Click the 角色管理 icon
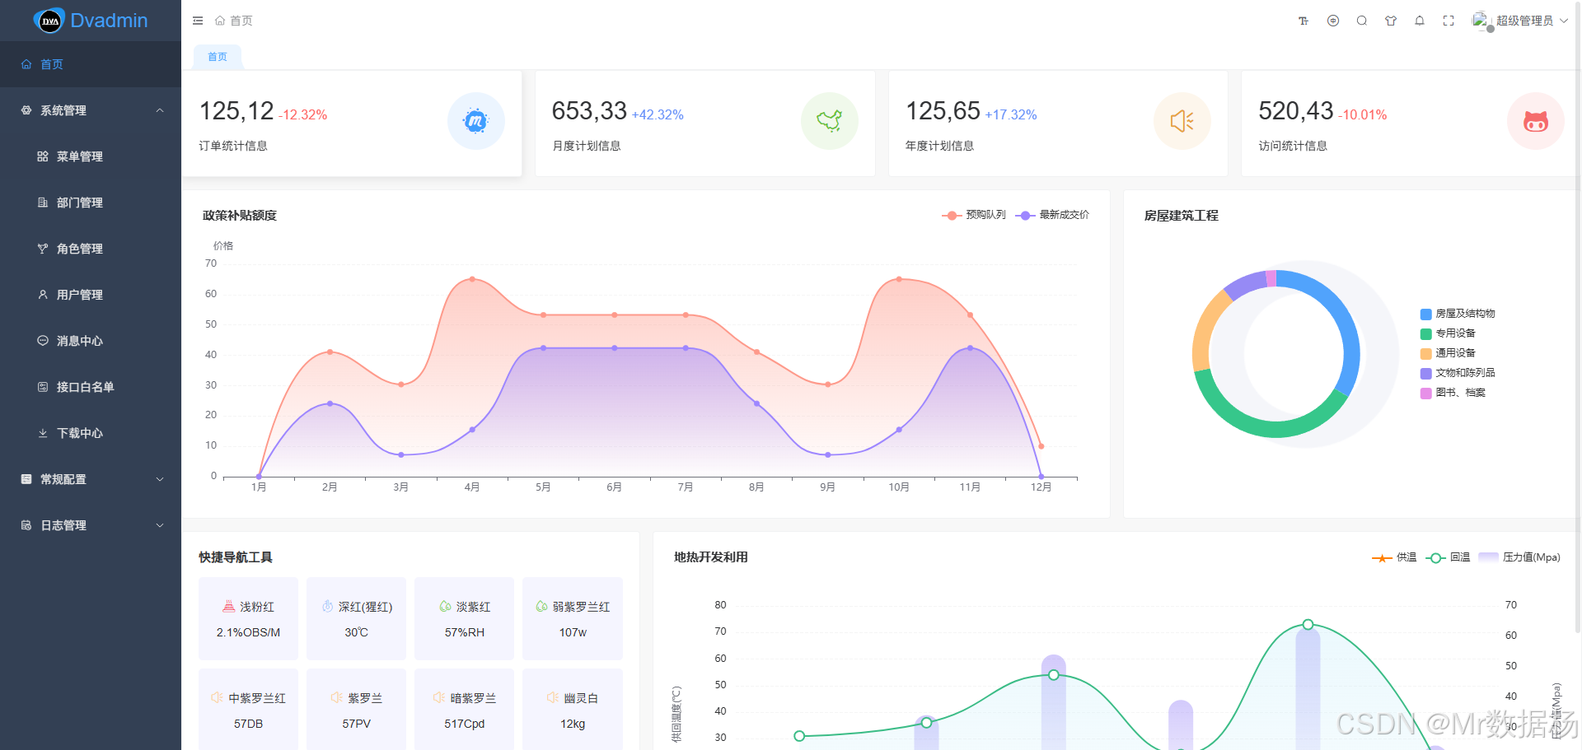The width and height of the screenshot is (1582, 750). 43,249
